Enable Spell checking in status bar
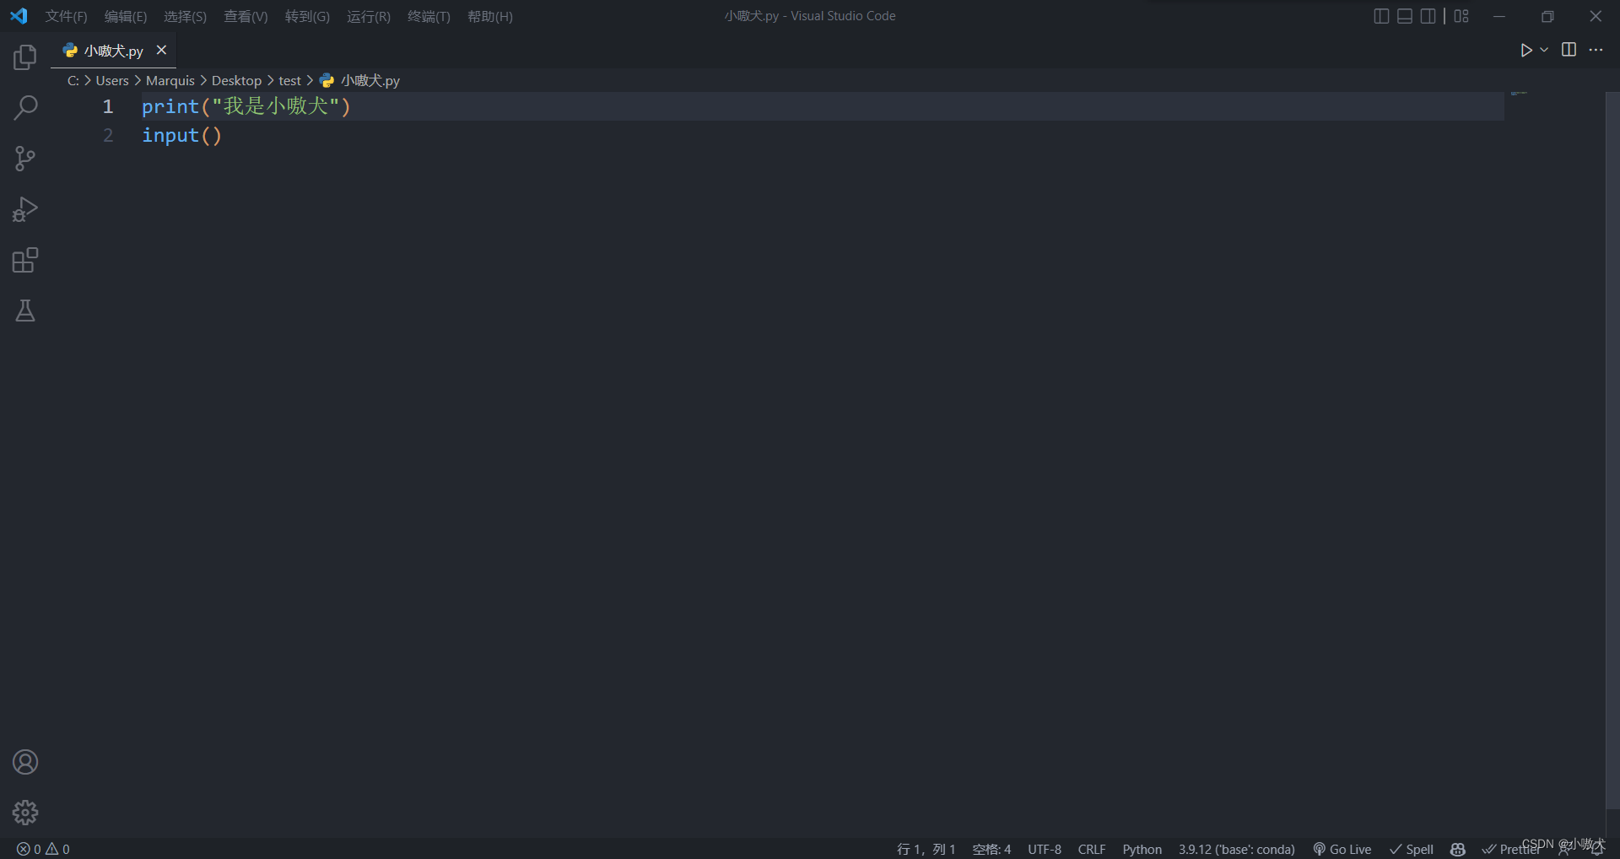The image size is (1620, 859). click(x=1410, y=849)
